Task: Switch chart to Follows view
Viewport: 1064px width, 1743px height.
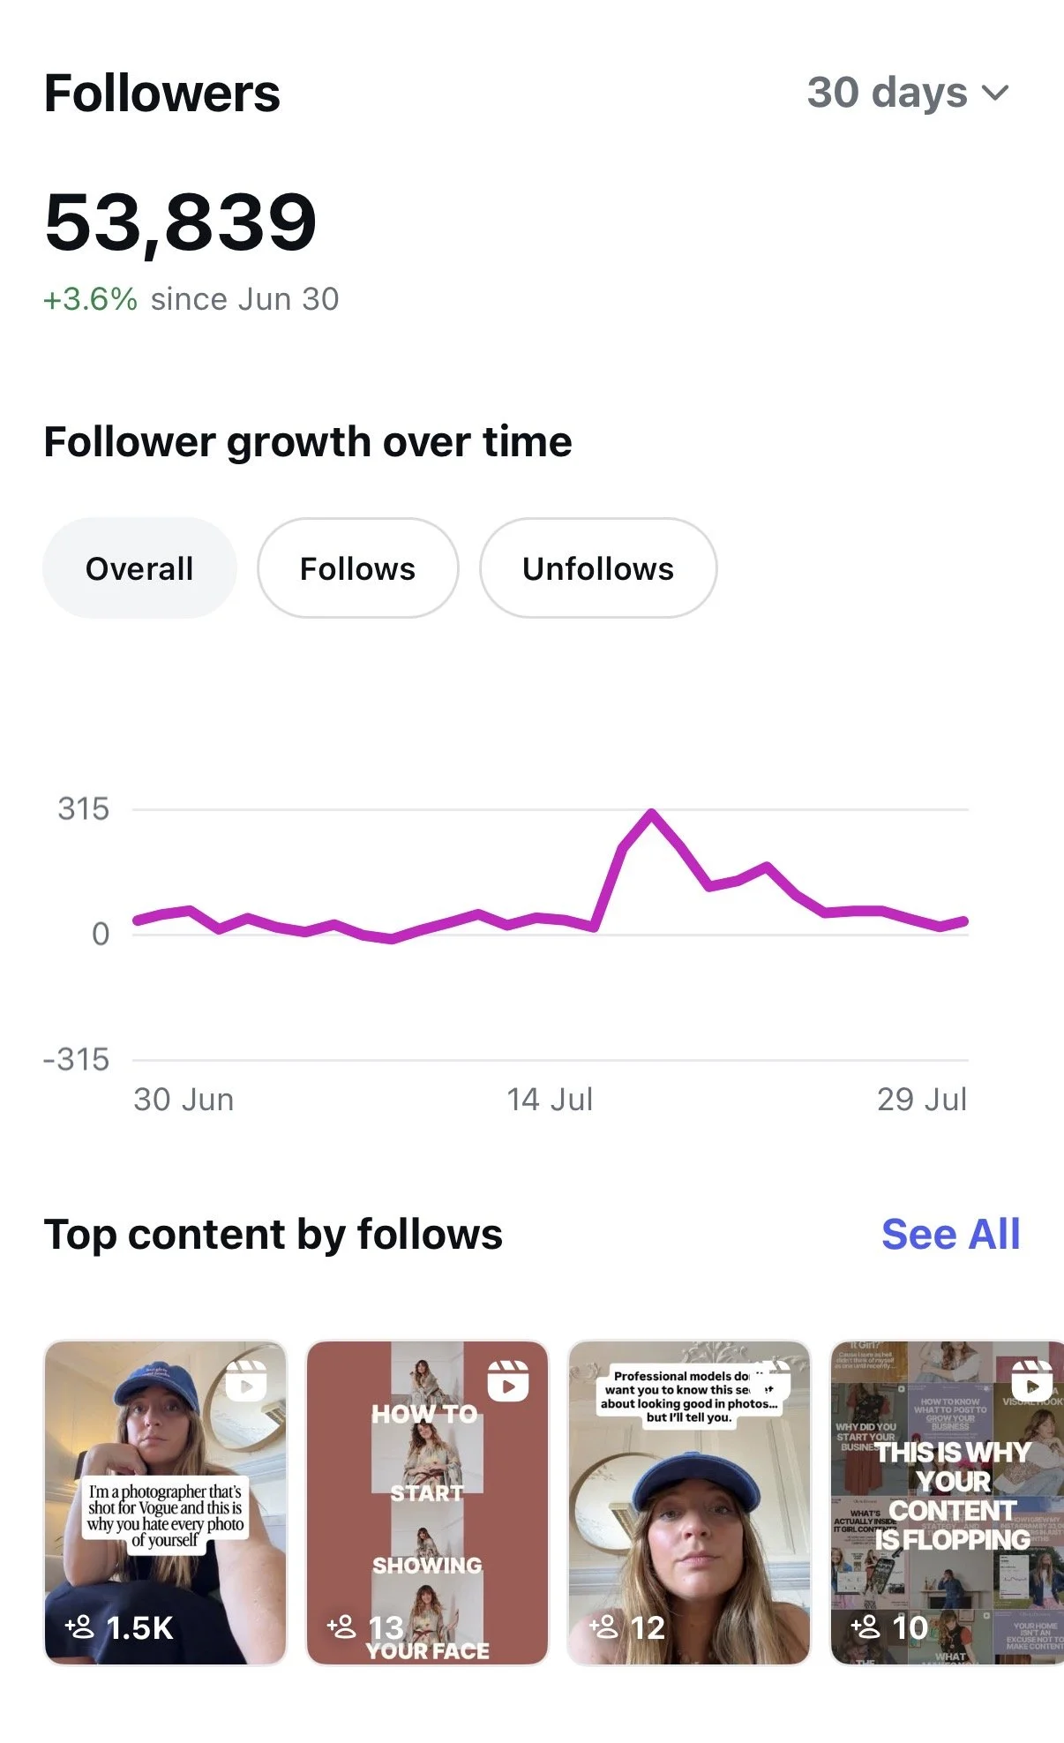Action: 357,568
